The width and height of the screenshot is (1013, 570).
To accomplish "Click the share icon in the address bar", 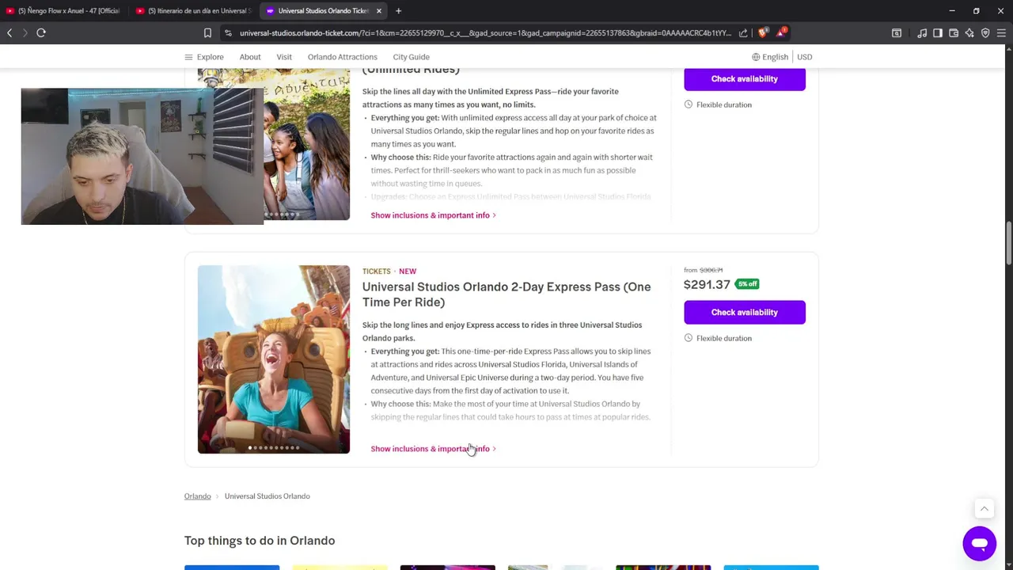I will (743, 33).
